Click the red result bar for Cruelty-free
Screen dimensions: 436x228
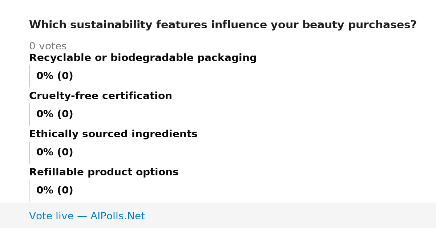(x=29, y=114)
